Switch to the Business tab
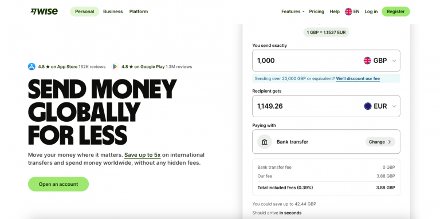This screenshot has height=219, width=440. 113,11
